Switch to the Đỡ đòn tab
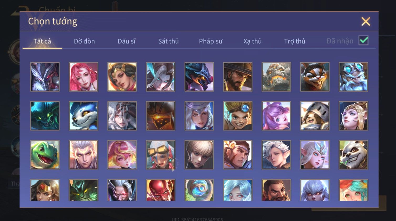Viewport: 396px width, 221px height. tap(84, 41)
